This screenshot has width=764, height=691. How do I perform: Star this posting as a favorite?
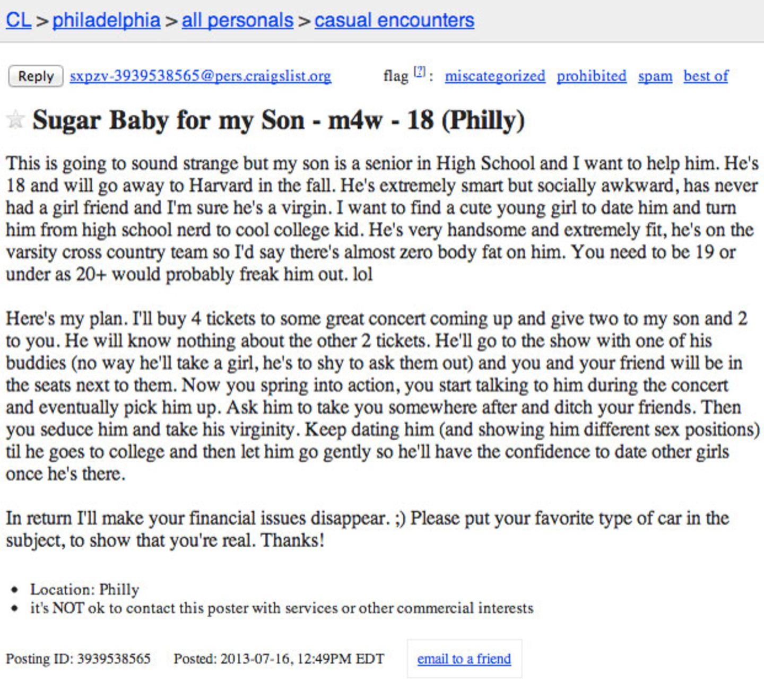coord(15,120)
